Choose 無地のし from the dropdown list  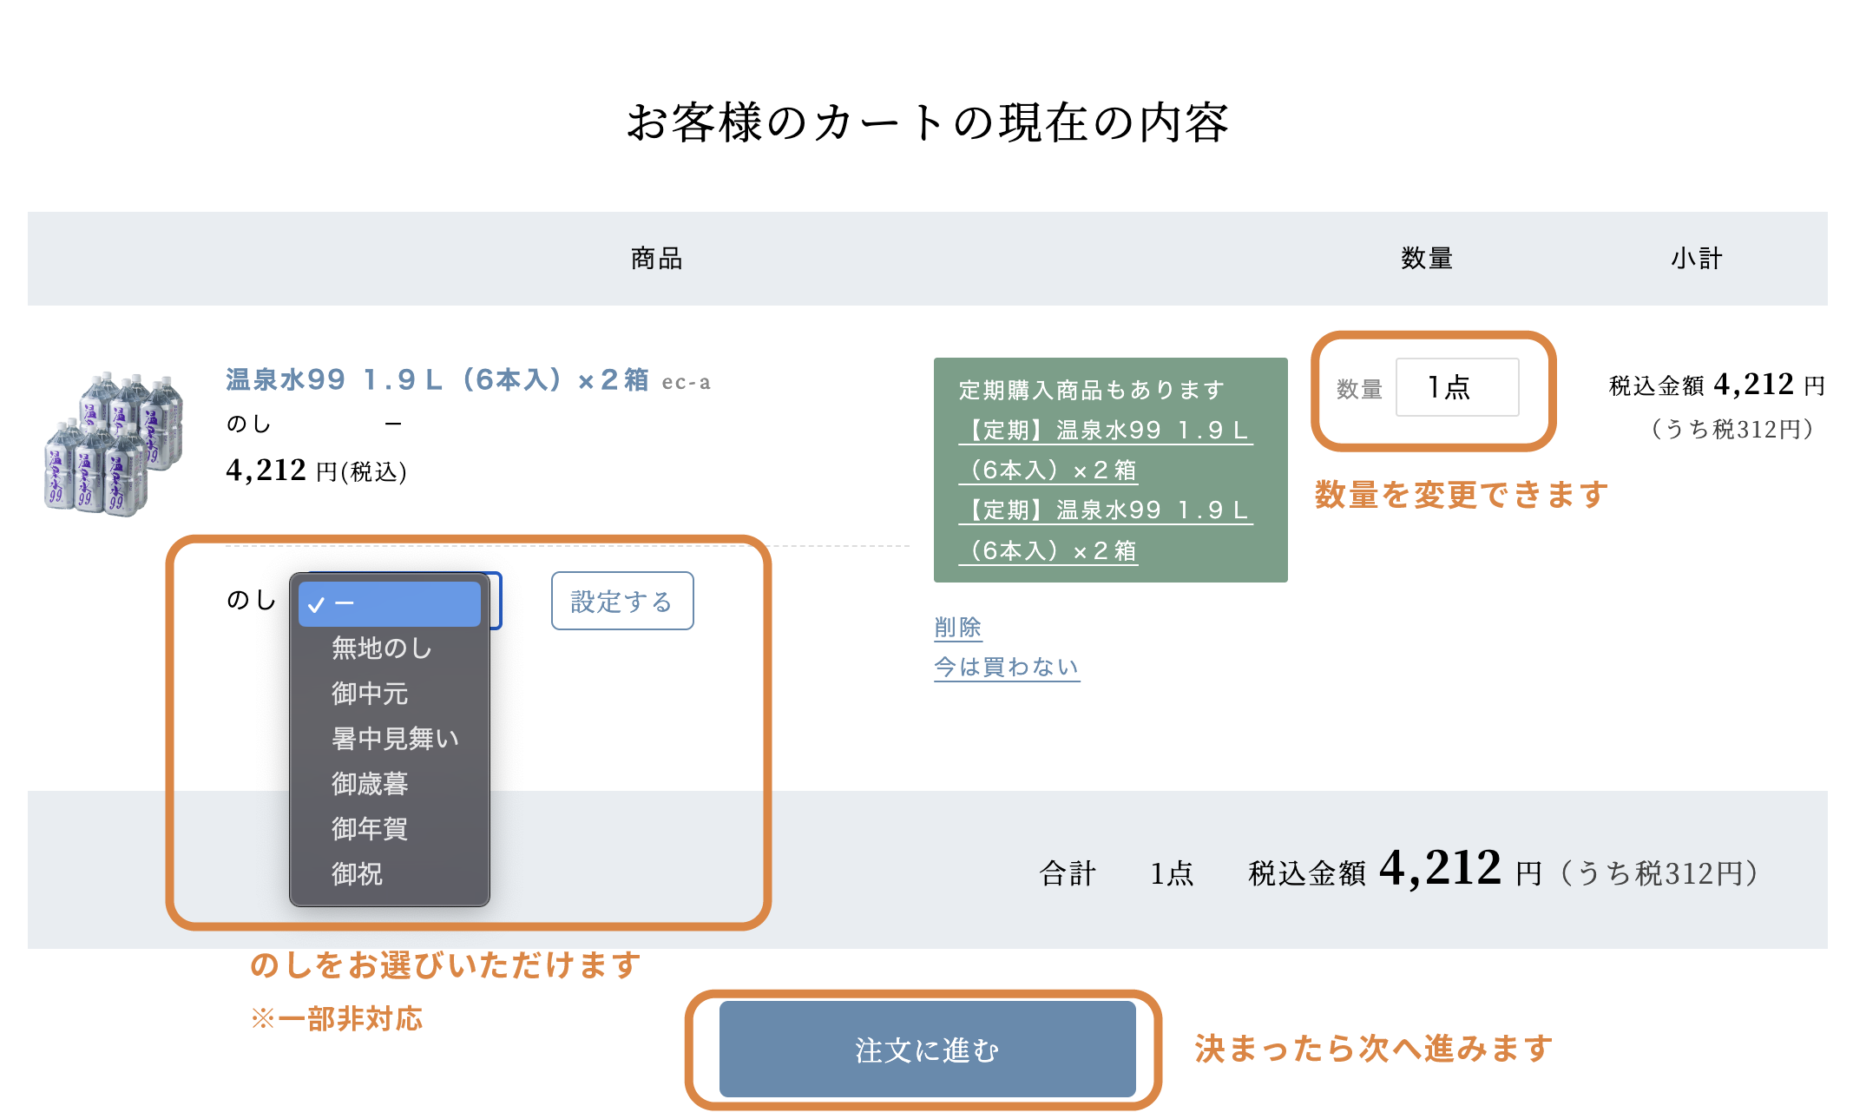[x=381, y=648]
